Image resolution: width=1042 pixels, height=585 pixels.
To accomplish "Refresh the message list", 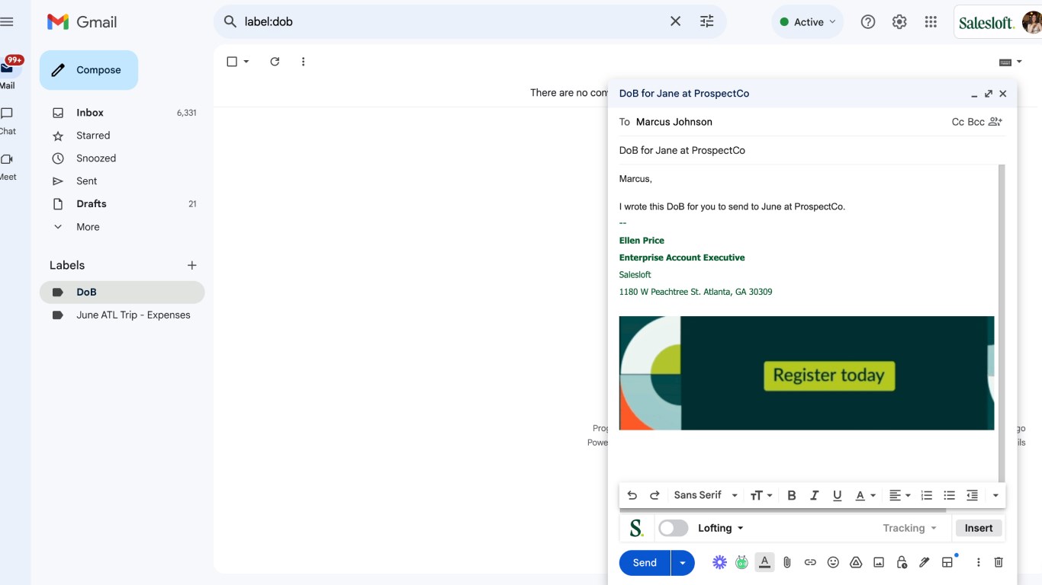I will [x=275, y=62].
